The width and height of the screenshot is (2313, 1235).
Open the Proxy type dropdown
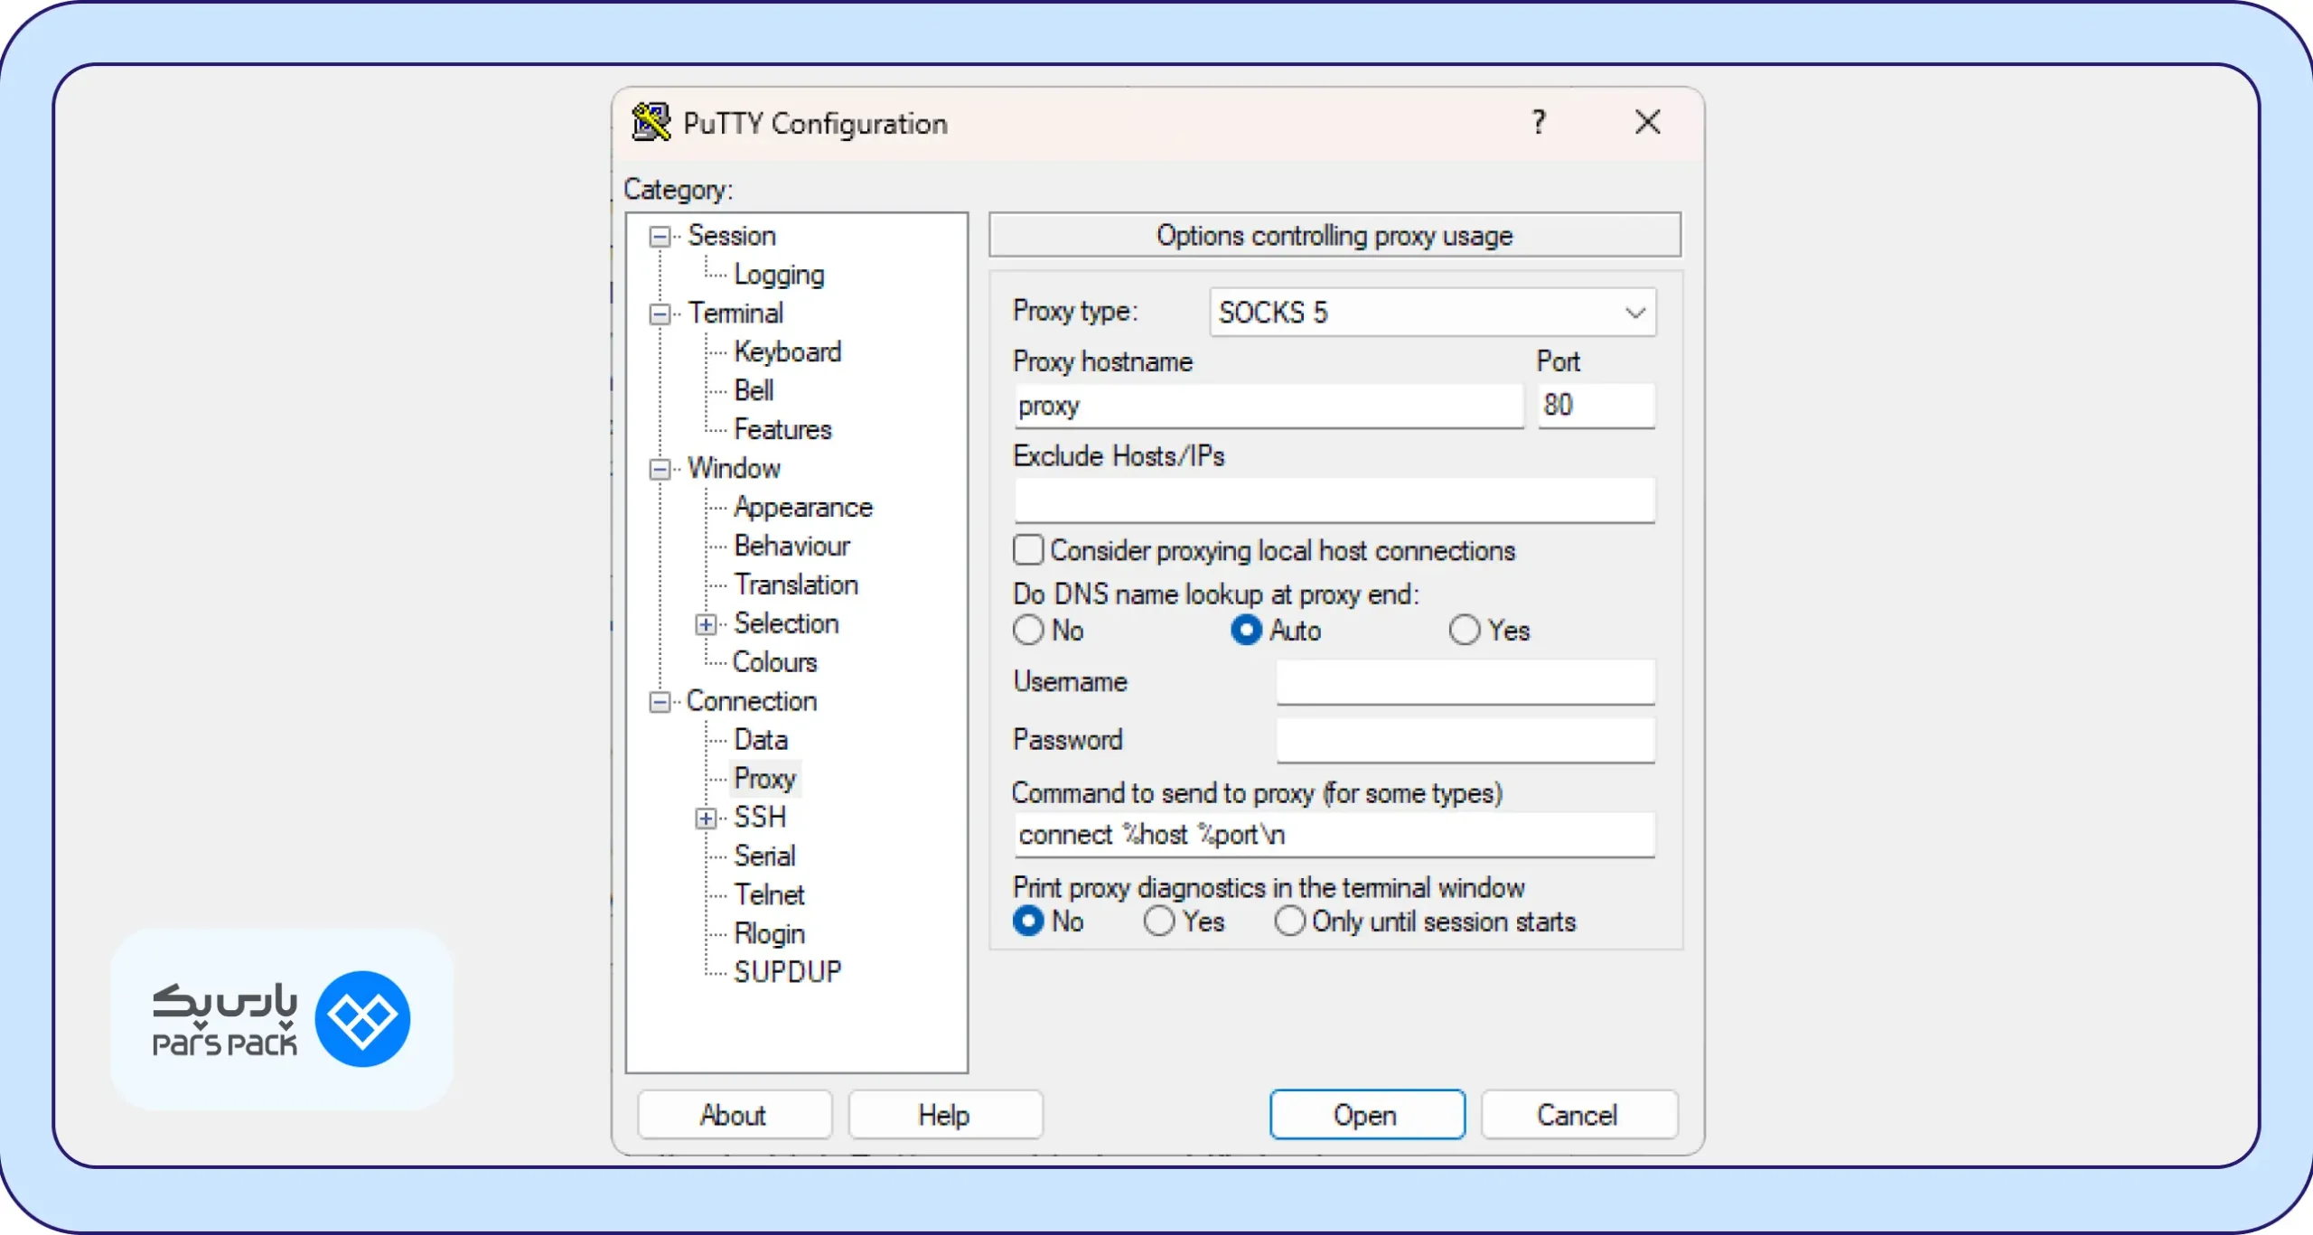1432,313
